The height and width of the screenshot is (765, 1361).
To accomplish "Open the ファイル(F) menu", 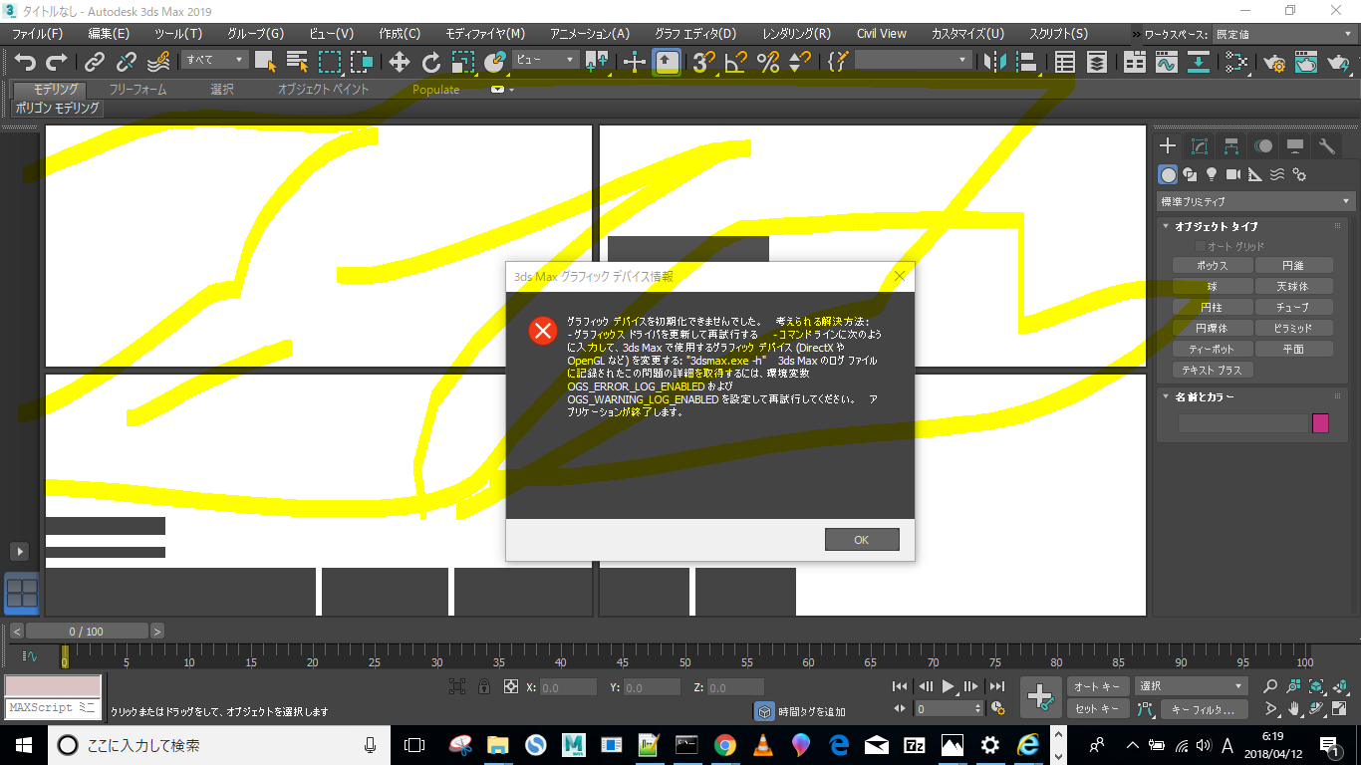I will [37, 34].
